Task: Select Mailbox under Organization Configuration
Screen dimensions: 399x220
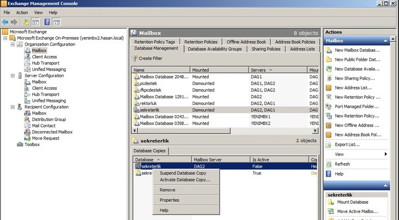Action: click(x=39, y=51)
